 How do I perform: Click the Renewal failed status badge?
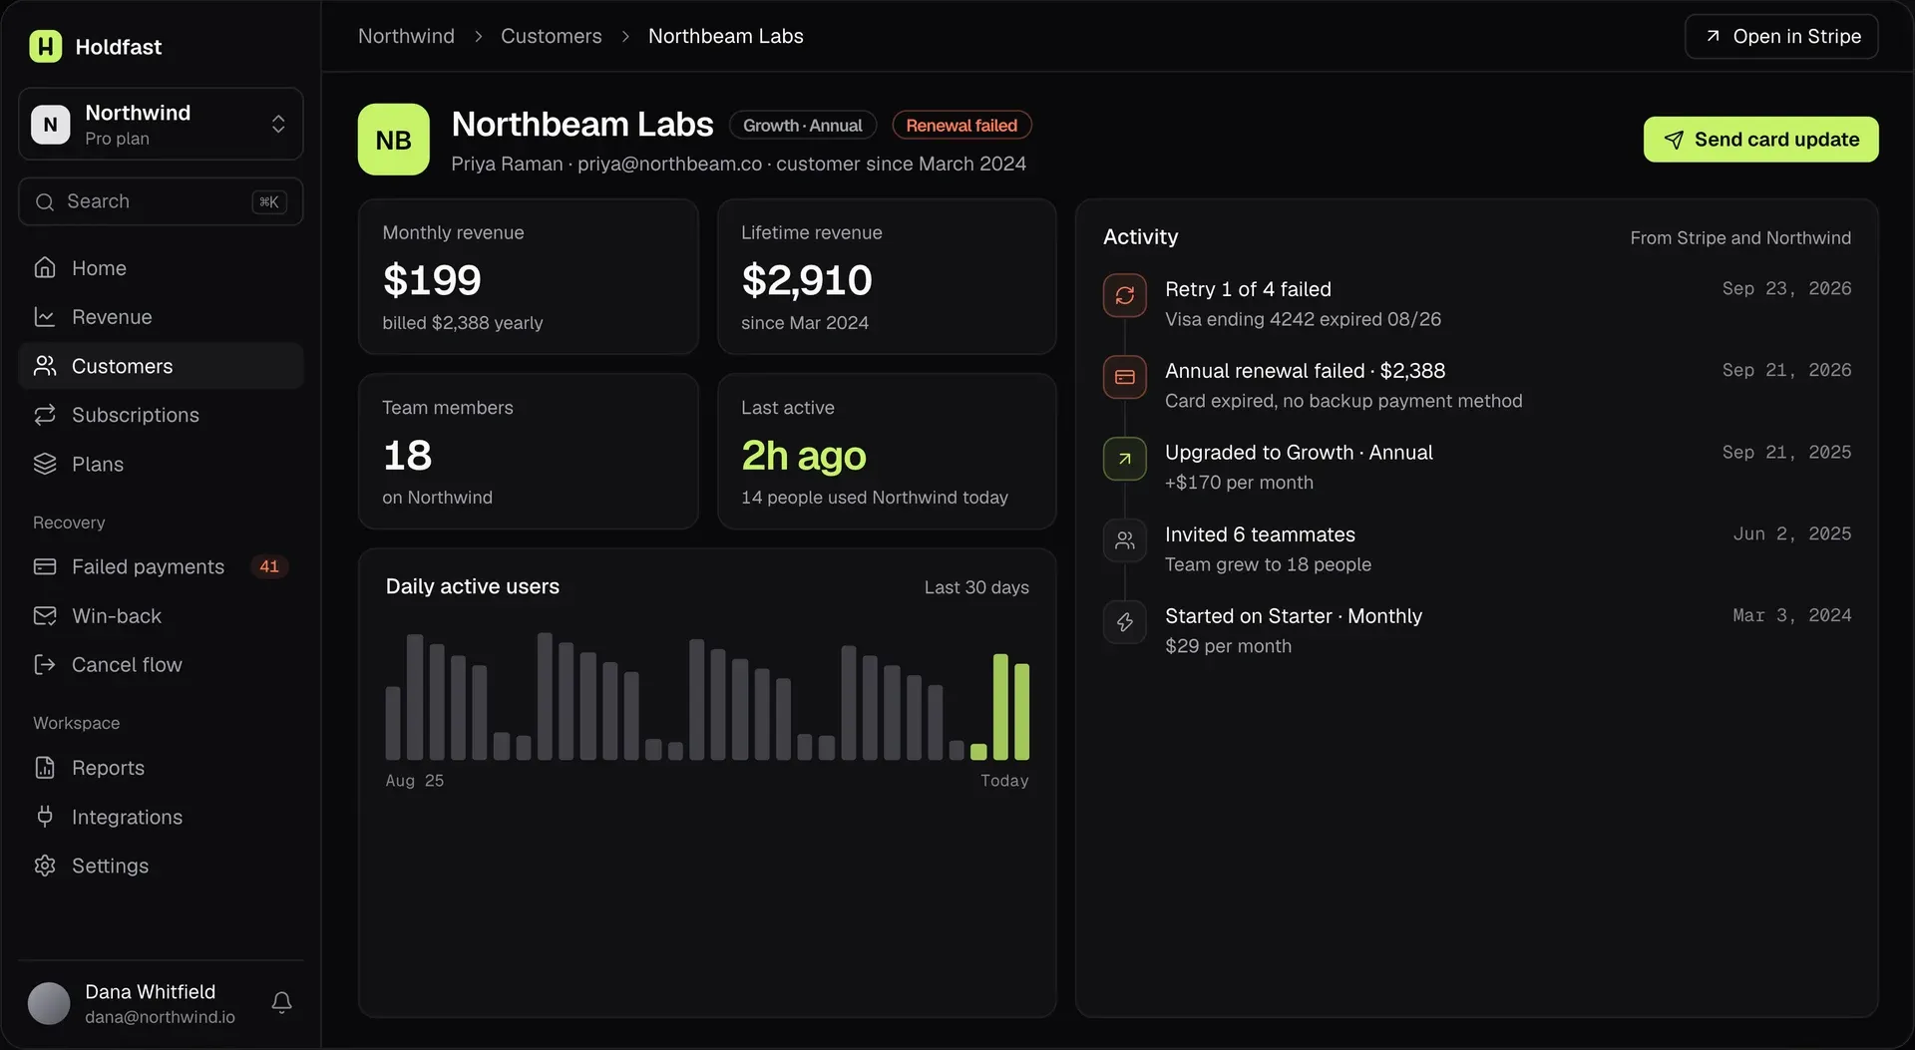click(961, 125)
